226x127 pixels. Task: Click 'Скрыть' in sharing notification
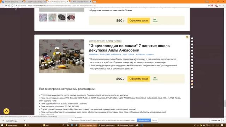pos(155,120)
